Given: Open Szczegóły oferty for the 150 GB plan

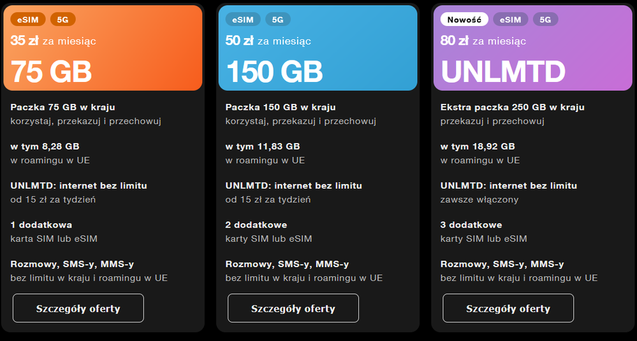Looking at the screenshot, I should coord(293,309).
